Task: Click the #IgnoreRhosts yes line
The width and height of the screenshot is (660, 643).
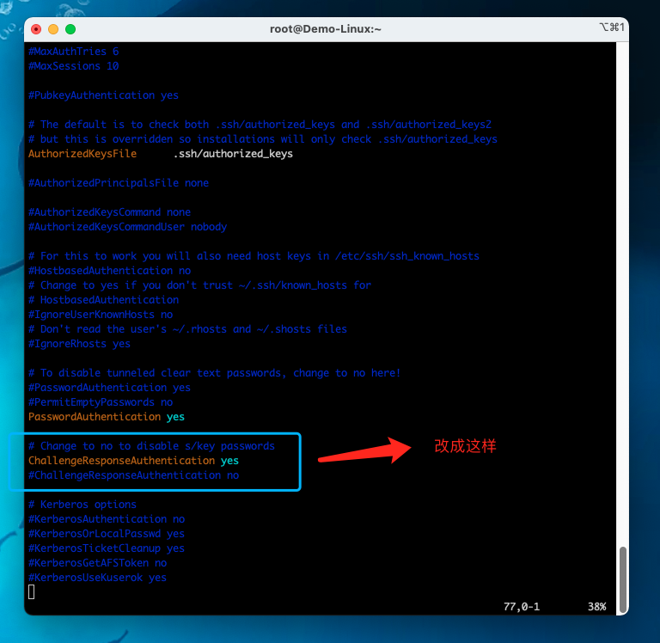Action: click(x=80, y=344)
